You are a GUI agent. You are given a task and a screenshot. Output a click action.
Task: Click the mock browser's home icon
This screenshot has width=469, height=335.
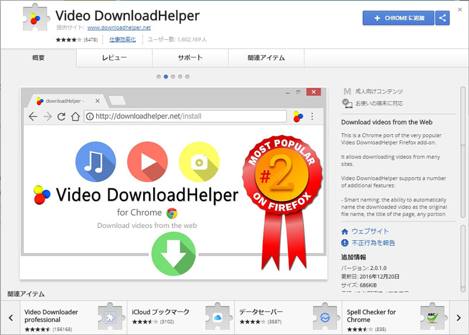(x=76, y=117)
